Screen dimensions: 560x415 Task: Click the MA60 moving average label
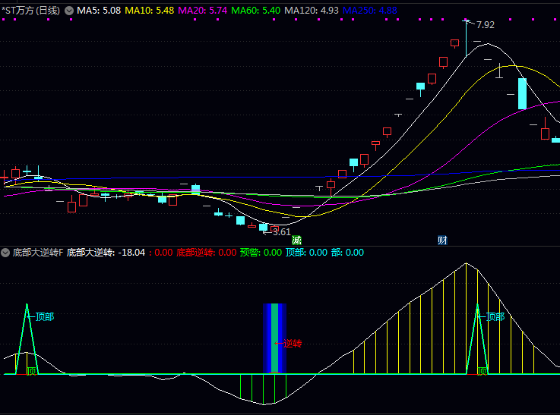[255, 11]
